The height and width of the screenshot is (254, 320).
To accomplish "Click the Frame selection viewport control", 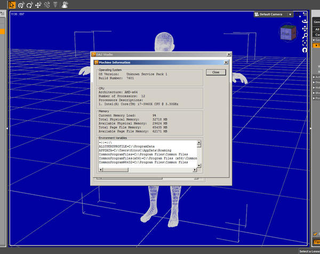I will (x=305, y=43).
